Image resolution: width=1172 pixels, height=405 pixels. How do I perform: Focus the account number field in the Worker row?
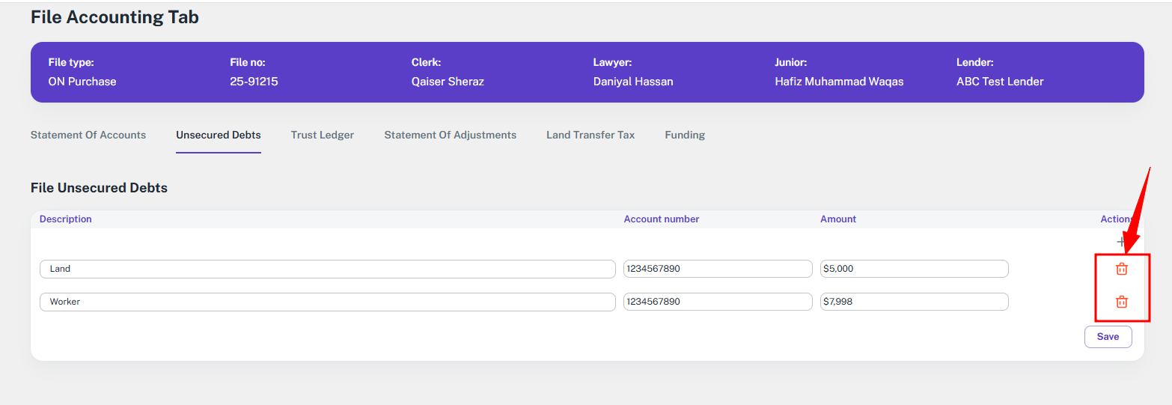tap(717, 302)
